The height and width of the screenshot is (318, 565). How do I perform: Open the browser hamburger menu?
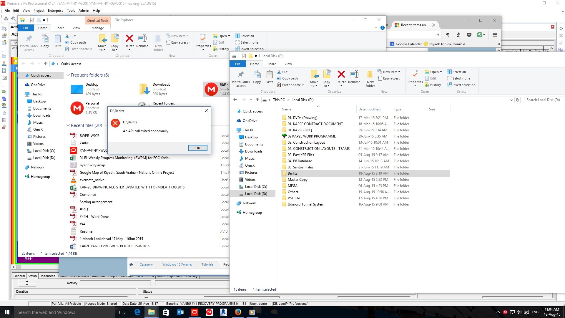click(x=495, y=35)
